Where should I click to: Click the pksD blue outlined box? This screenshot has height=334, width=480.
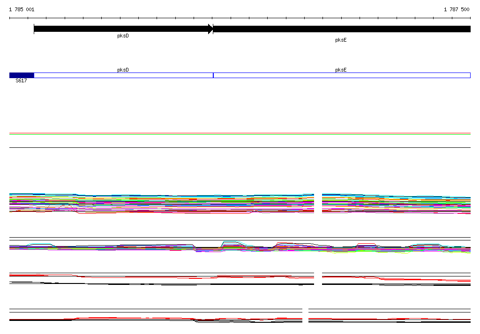click(x=124, y=75)
